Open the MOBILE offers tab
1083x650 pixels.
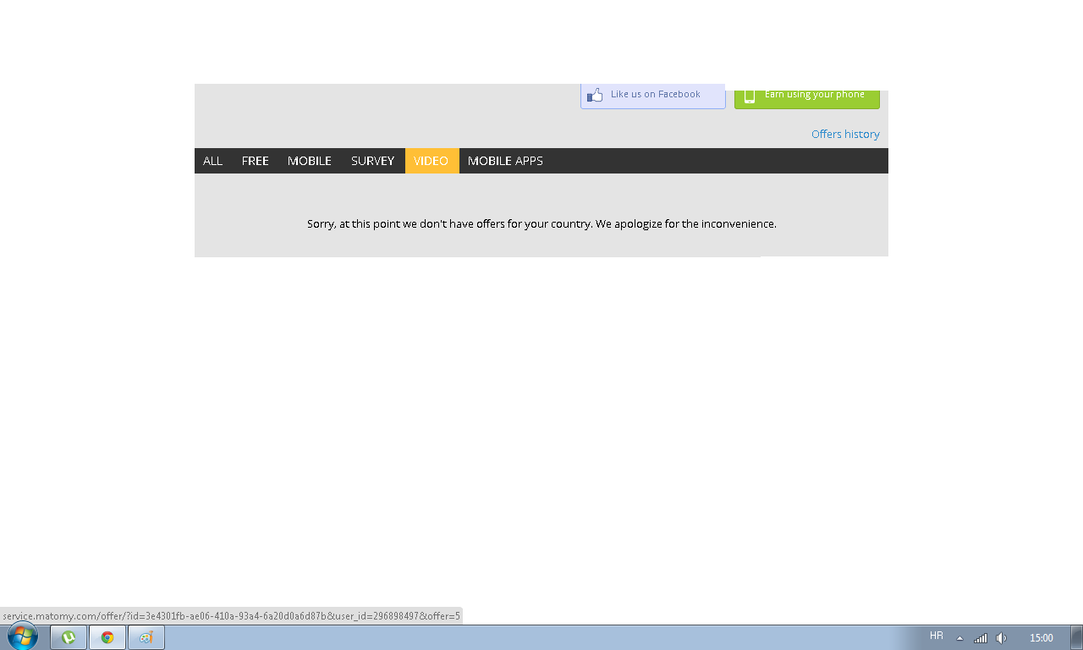click(309, 161)
